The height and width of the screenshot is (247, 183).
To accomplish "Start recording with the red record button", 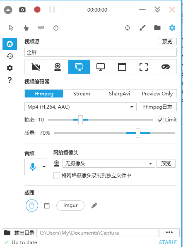I will tap(37, 9).
